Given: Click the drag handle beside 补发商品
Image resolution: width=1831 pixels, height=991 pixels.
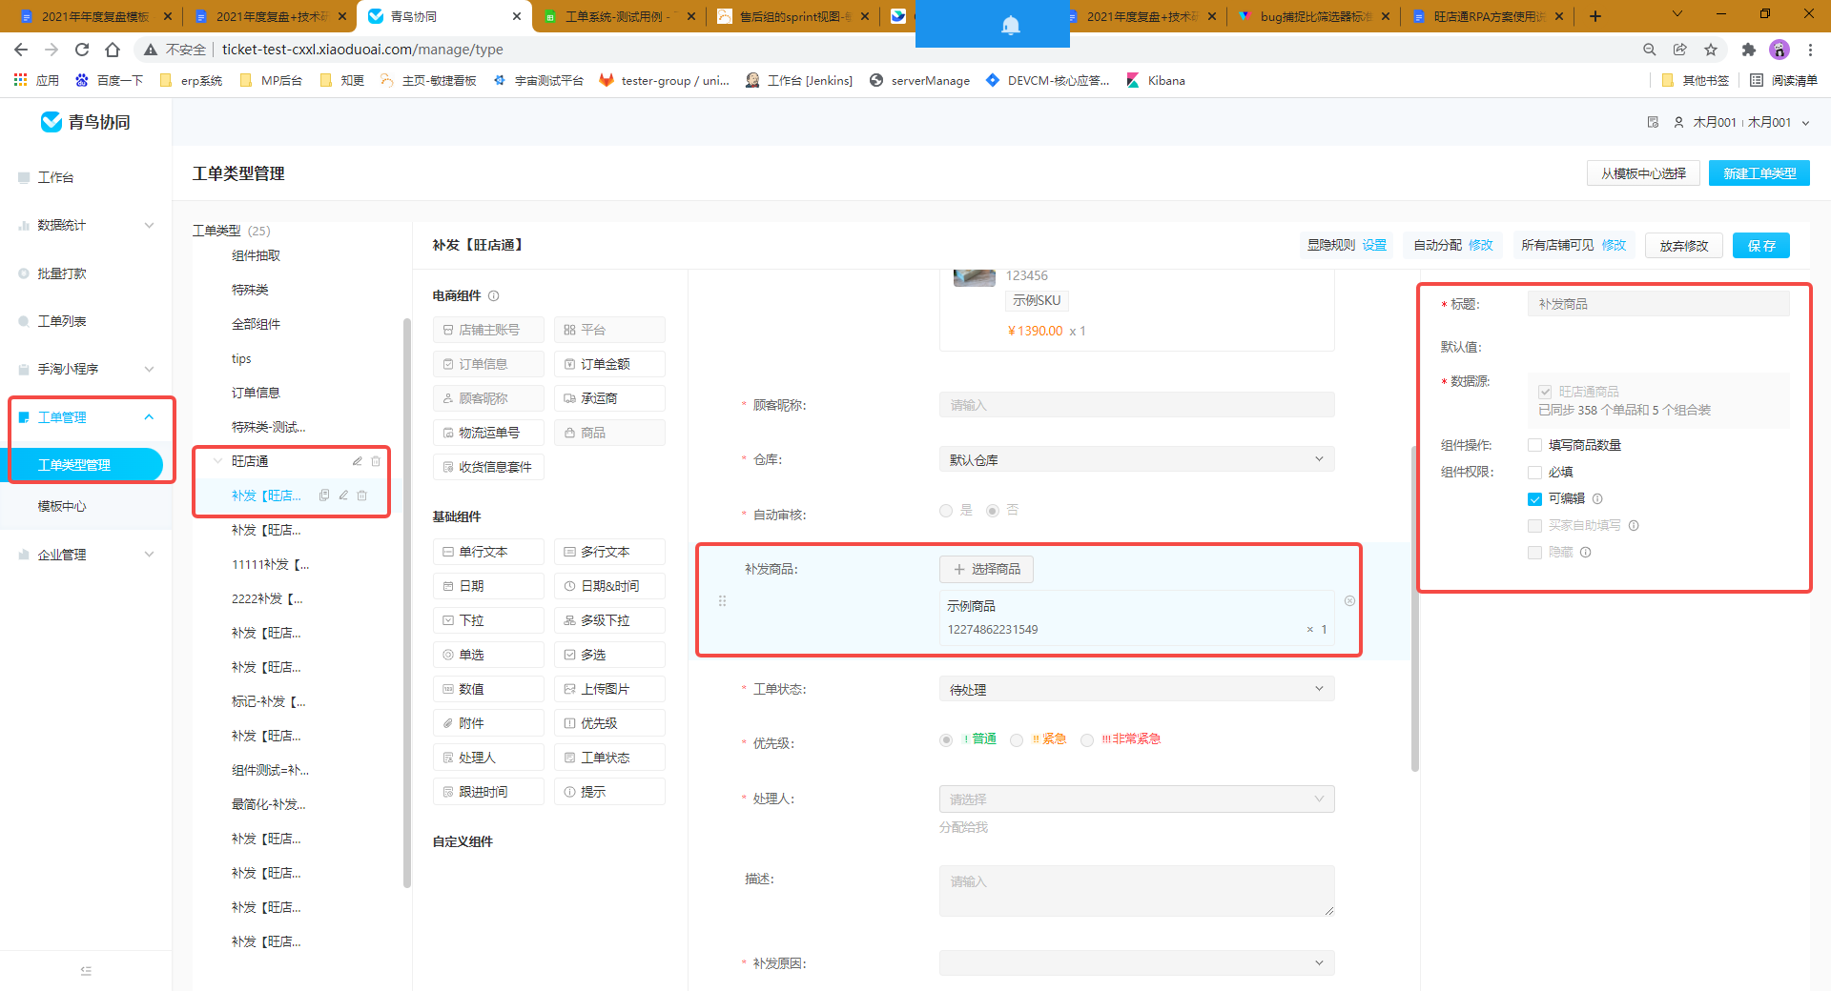Looking at the screenshot, I should (722, 601).
